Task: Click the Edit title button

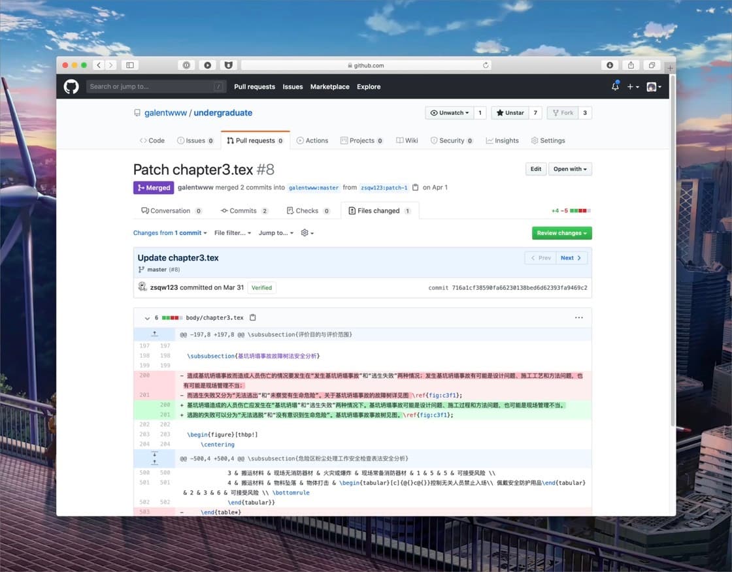Action: point(535,169)
